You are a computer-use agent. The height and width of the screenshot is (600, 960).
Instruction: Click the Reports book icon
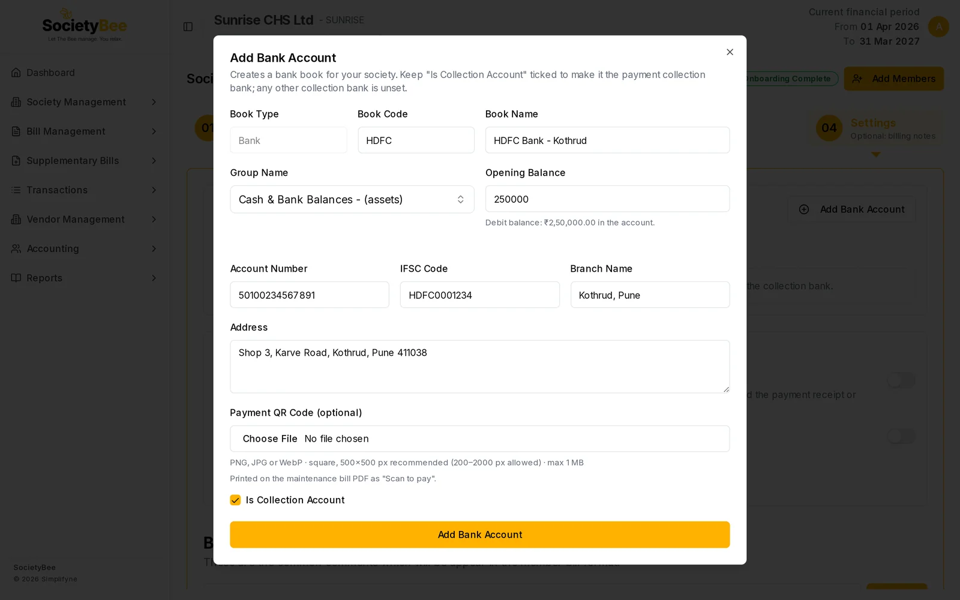click(16, 278)
